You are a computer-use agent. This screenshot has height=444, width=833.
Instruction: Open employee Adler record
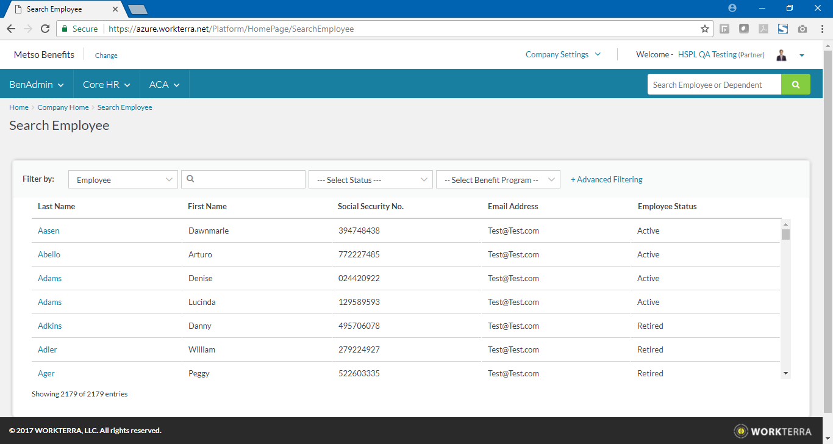[x=48, y=349]
